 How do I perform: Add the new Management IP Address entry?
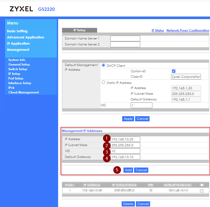tap(128, 170)
